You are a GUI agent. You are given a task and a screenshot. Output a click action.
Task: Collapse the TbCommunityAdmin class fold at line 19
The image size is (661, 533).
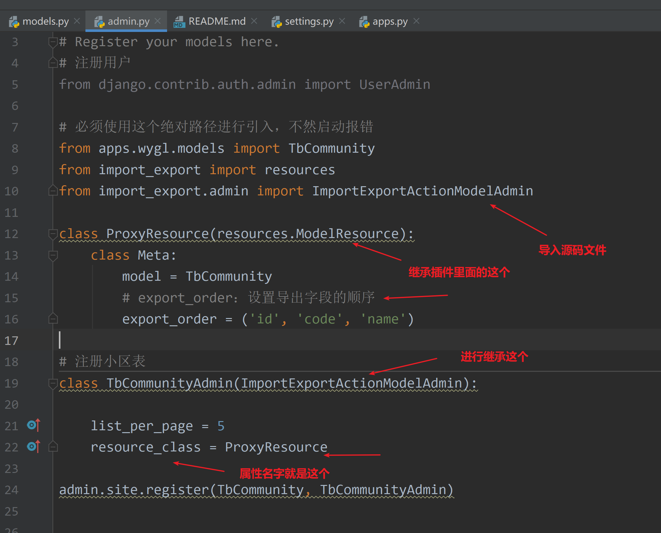pos(53,383)
